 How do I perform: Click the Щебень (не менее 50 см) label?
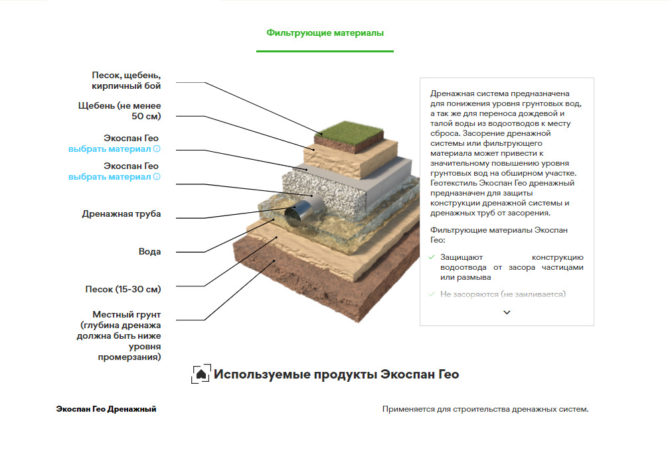pos(120,111)
